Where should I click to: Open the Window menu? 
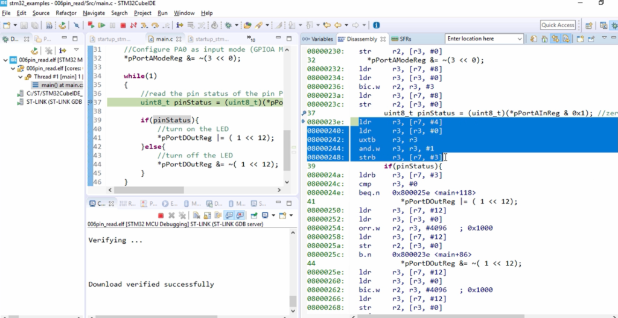pos(184,13)
